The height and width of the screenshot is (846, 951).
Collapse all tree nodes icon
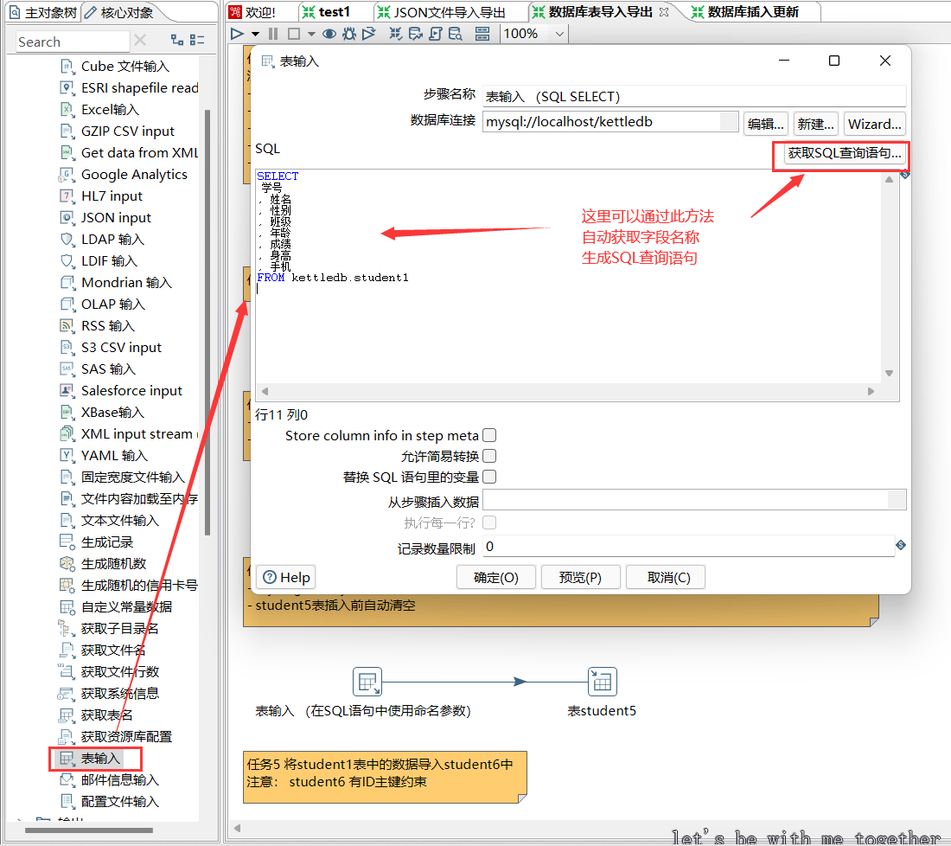click(x=197, y=40)
